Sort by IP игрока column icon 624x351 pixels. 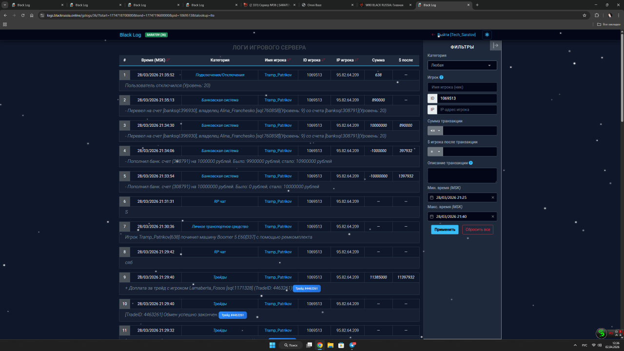[357, 60]
